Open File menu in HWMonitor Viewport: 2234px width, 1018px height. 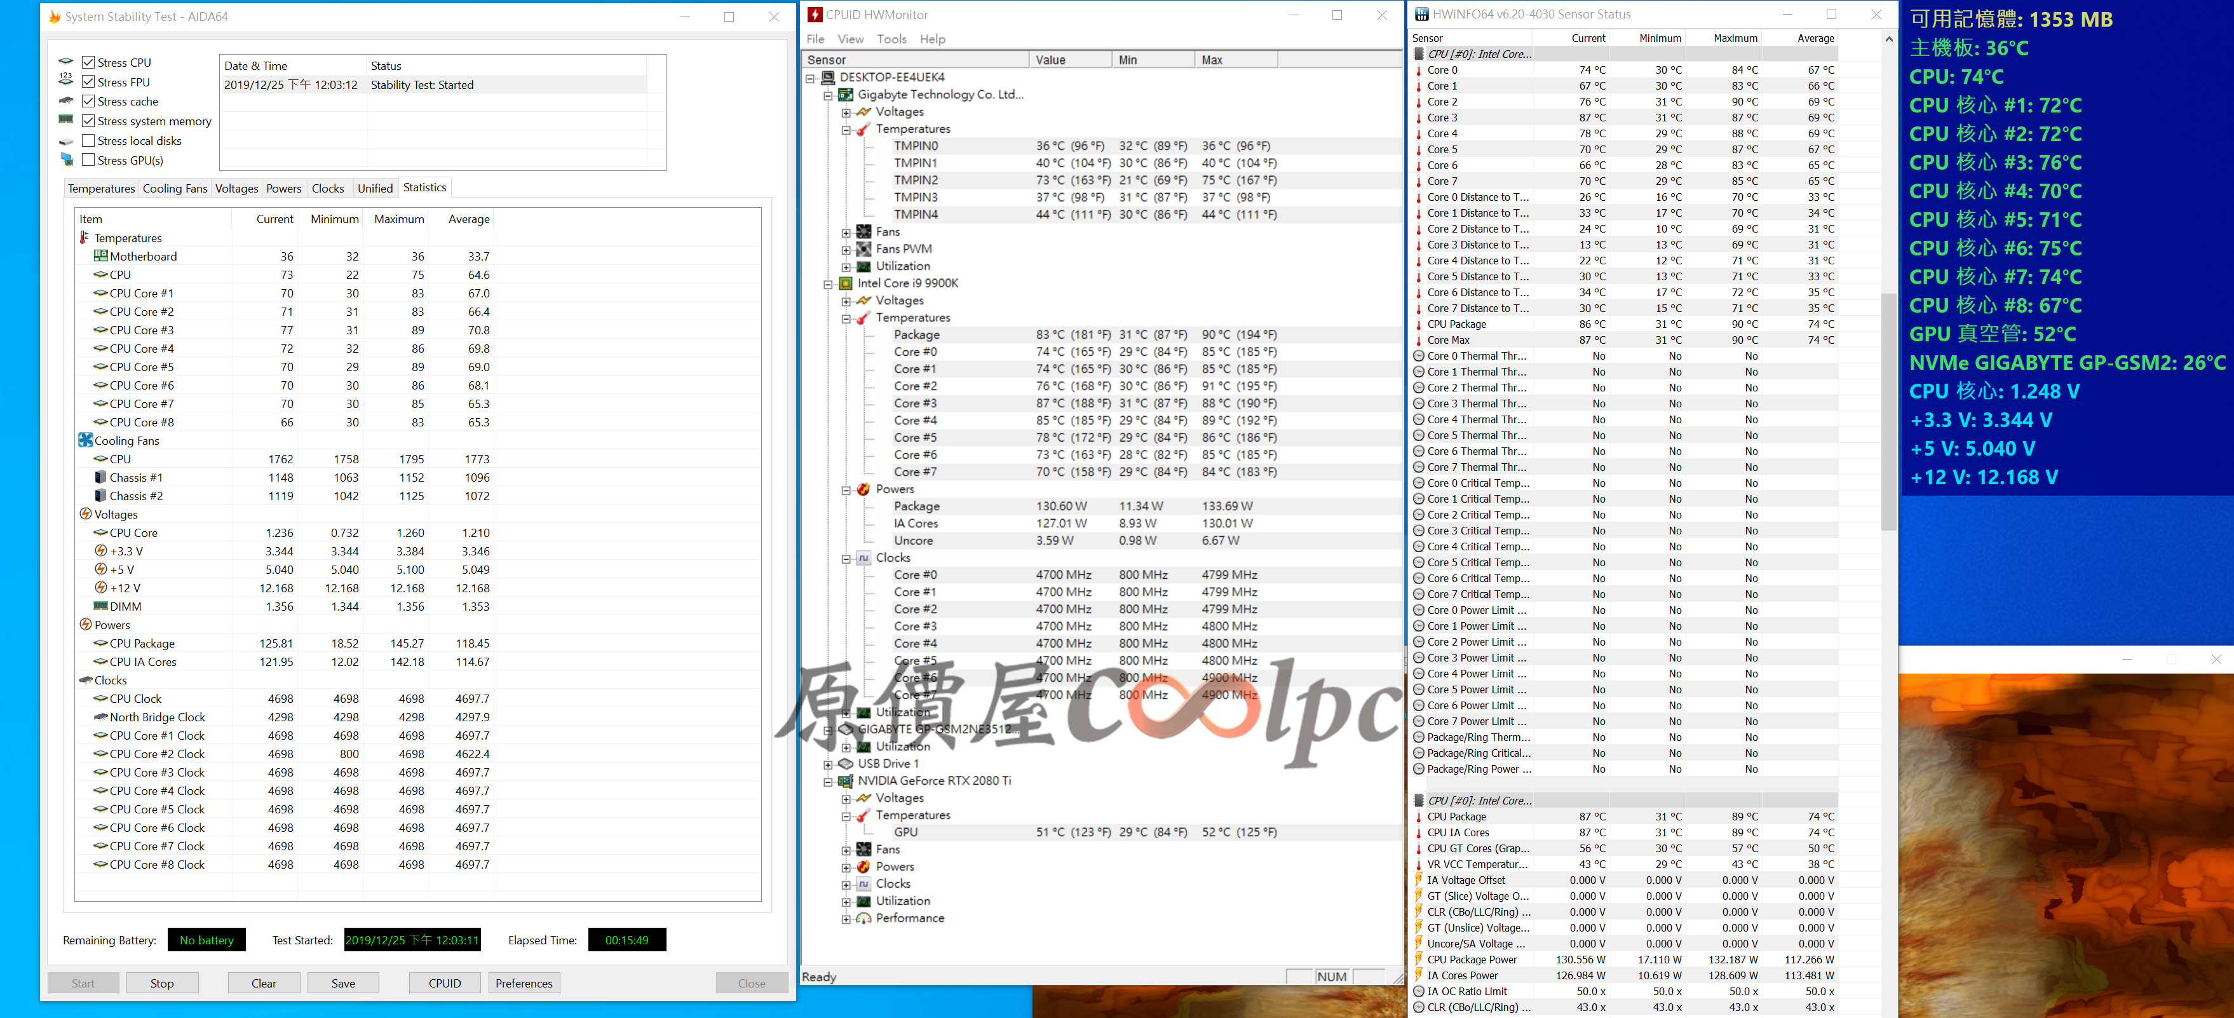815,39
